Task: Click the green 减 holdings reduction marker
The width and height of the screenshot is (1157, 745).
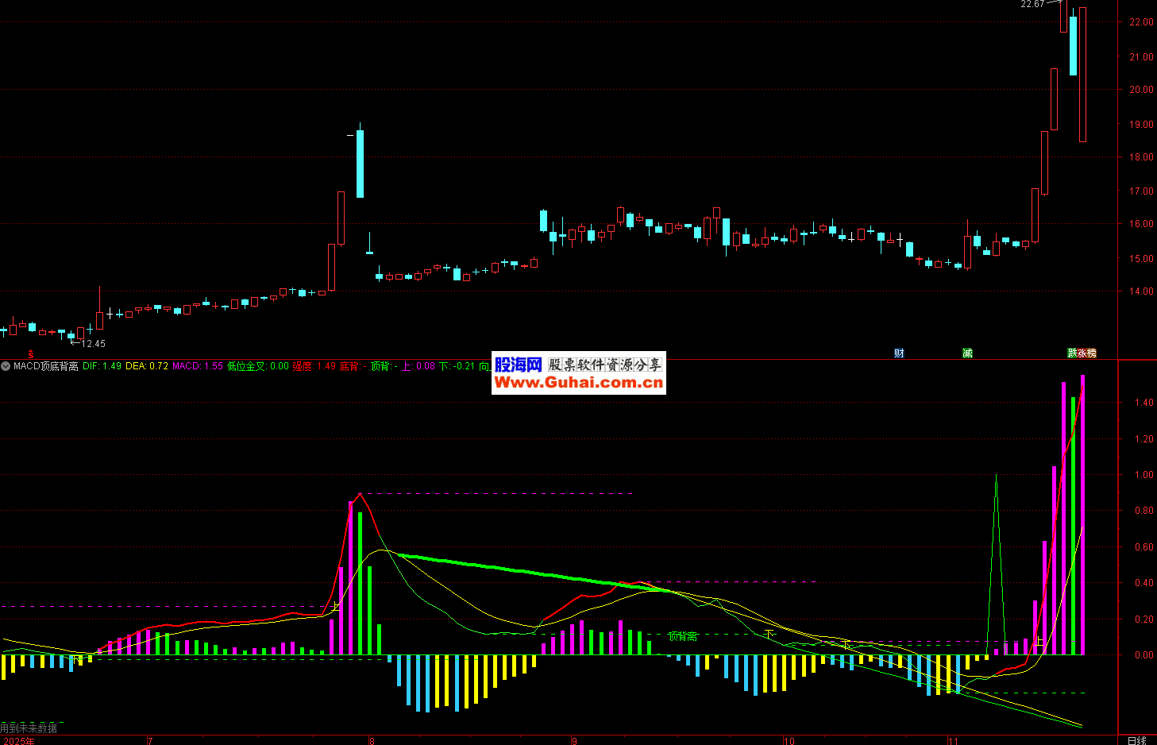Action: pyautogui.click(x=967, y=353)
